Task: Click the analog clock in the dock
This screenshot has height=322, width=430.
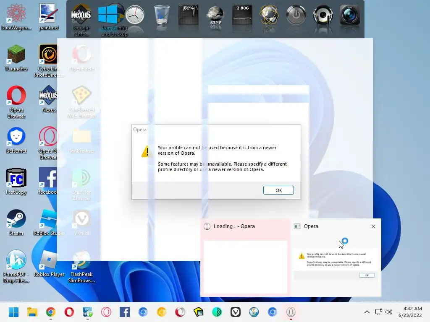Action: [135, 15]
